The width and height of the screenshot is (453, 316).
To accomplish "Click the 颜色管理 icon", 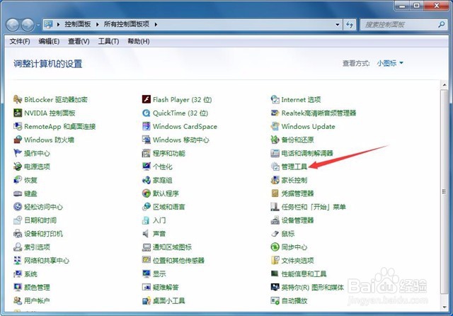I will [18, 287].
